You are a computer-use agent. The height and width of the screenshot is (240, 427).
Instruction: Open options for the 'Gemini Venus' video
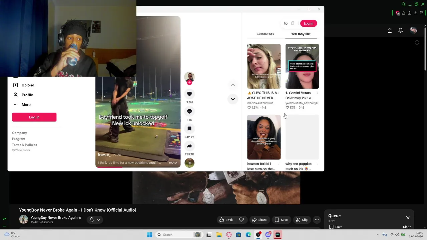click(317, 93)
